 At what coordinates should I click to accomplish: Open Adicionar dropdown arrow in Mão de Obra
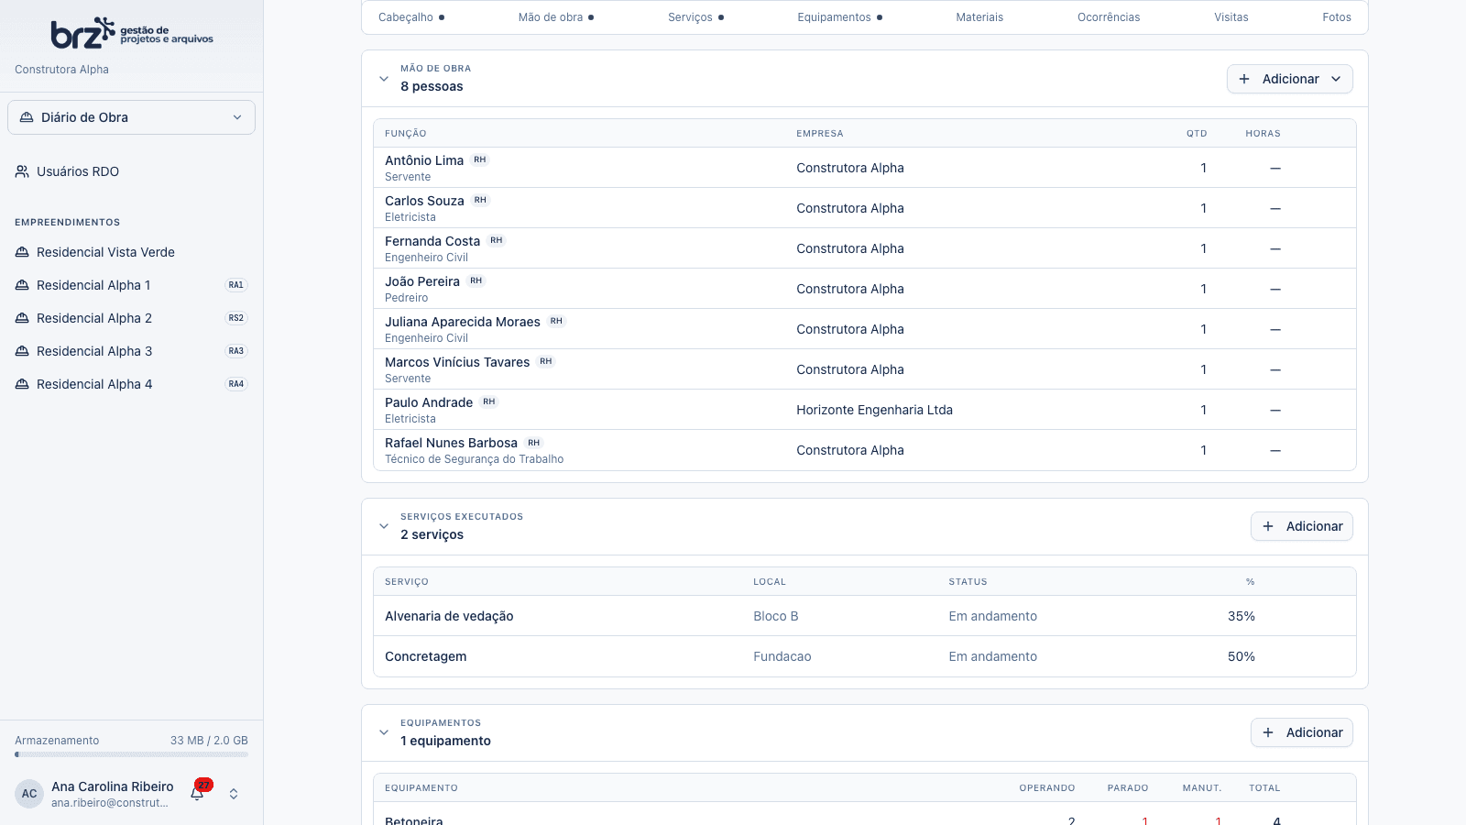click(x=1336, y=79)
